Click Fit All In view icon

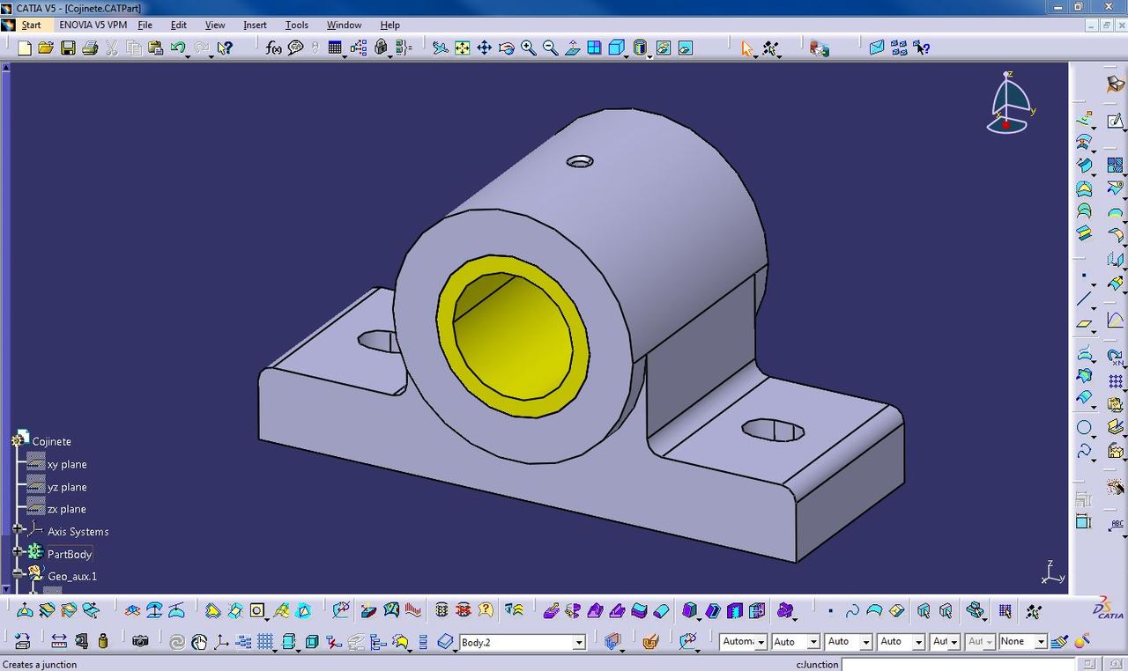[462, 48]
